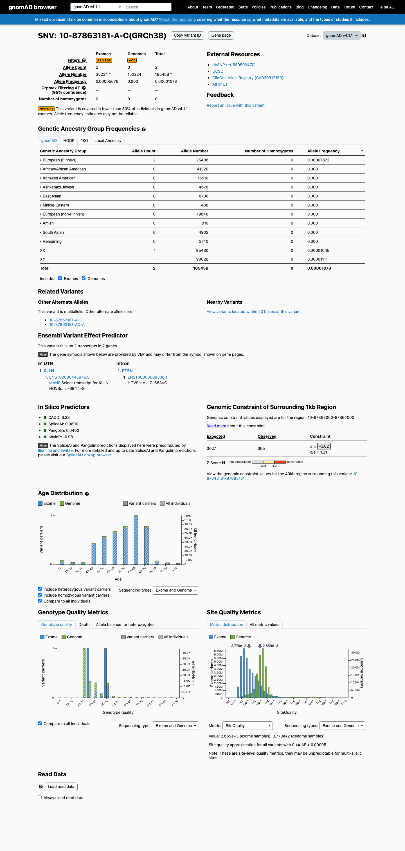Open the Gene page button

click(221, 35)
